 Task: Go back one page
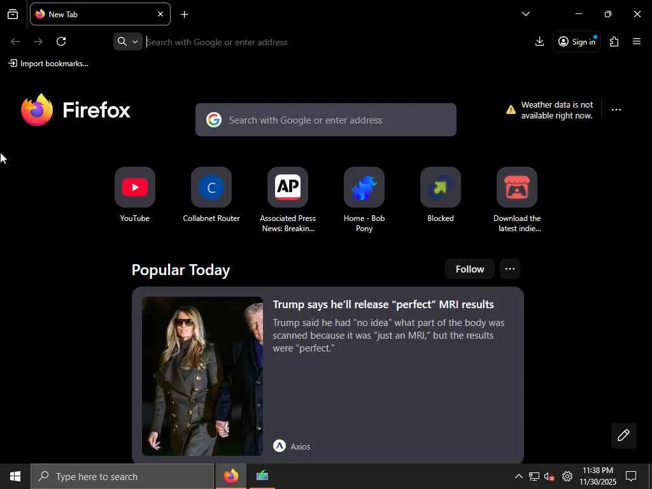coord(15,41)
